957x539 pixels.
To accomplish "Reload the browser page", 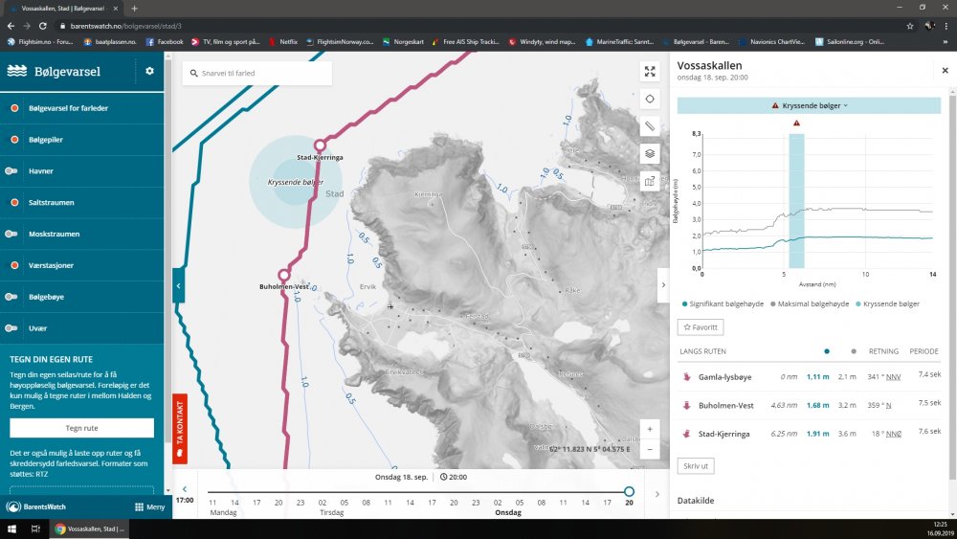I will (43, 26).
